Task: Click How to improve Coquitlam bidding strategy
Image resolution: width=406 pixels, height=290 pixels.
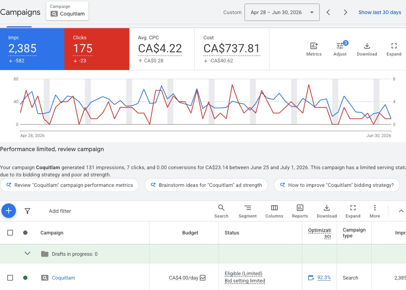Action: 337,185
